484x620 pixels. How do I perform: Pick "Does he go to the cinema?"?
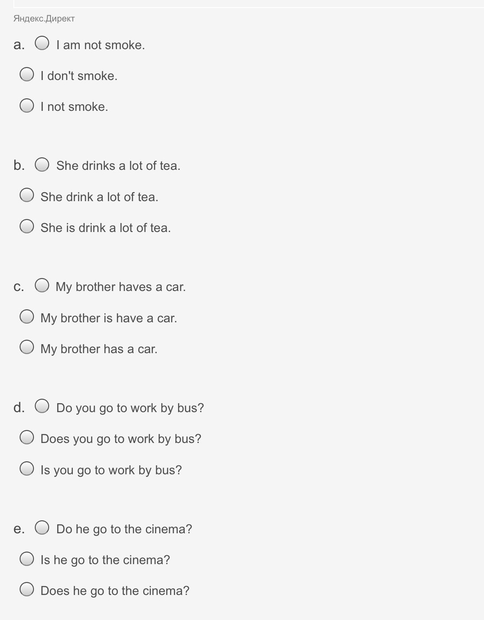27,590
